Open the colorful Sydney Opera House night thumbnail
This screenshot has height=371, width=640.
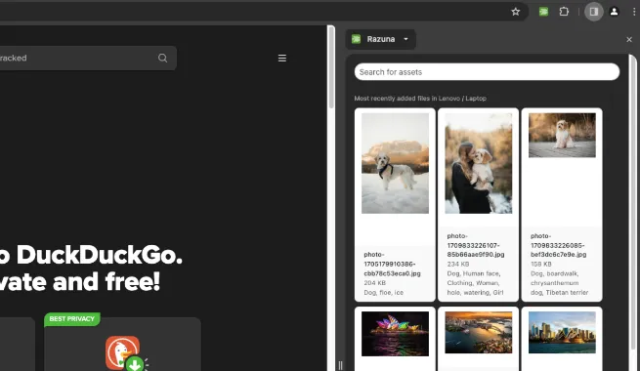click(395, 334)
